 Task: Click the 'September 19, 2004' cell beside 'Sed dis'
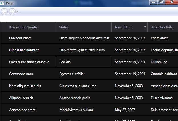point(130,62)
